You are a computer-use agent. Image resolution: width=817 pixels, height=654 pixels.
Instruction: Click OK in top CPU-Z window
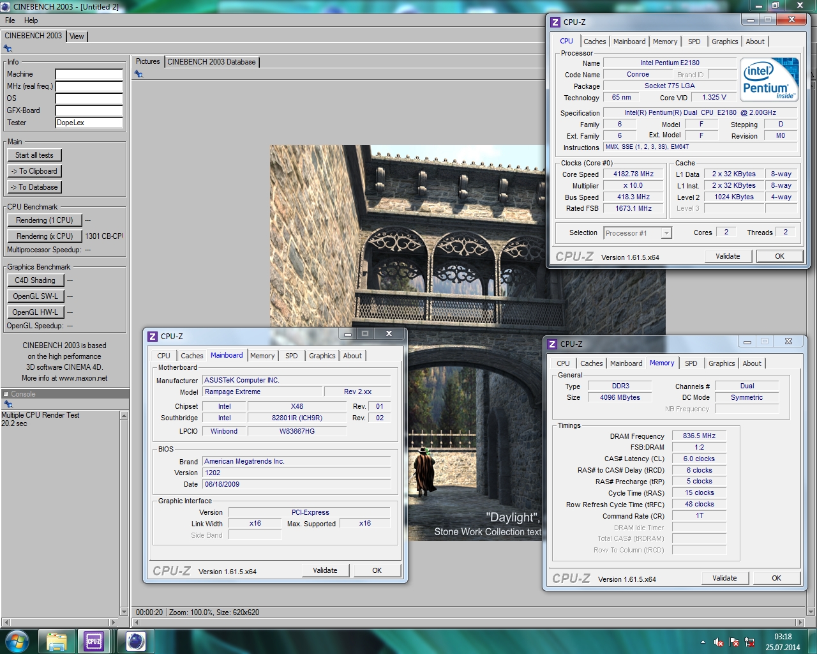[x=779, y=256]
